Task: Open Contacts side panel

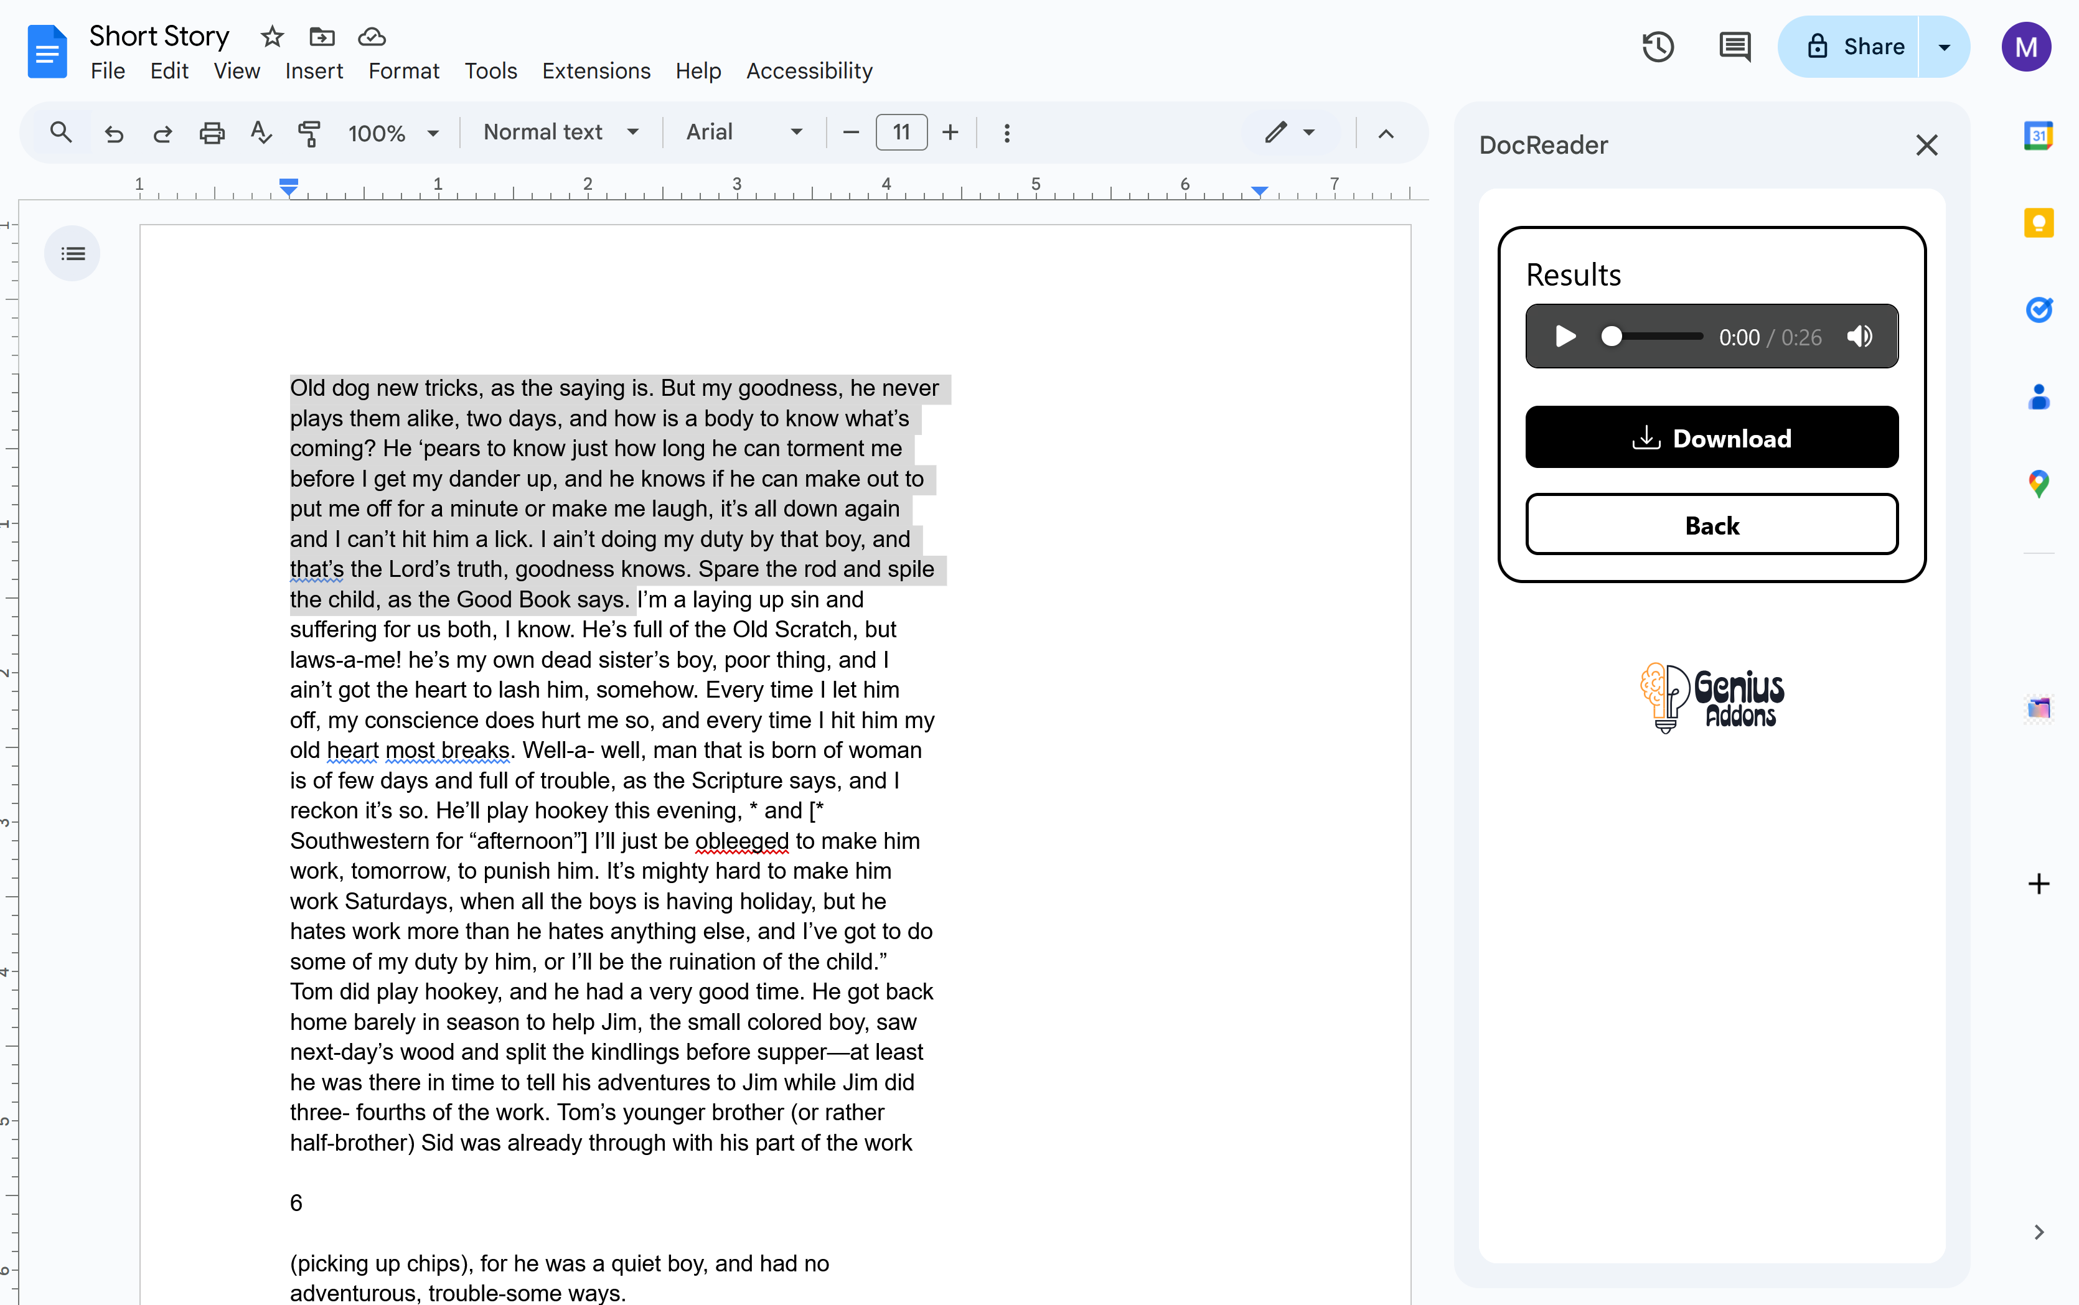Action: 2039,397
